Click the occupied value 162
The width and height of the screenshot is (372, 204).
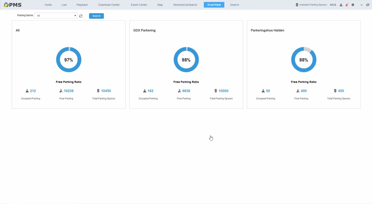point(150,91)
